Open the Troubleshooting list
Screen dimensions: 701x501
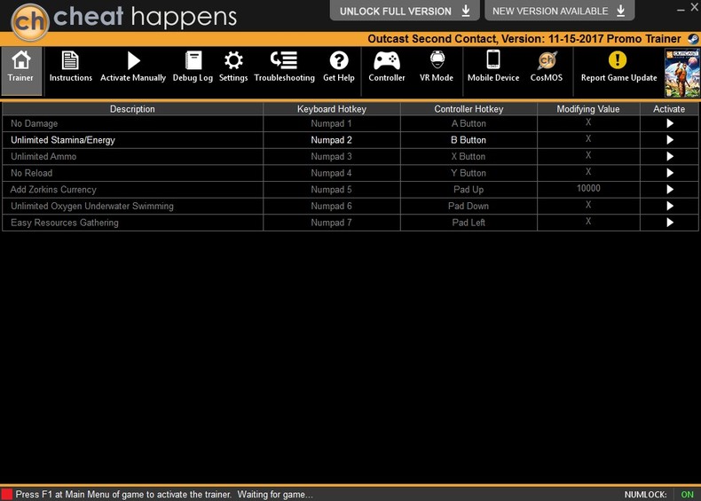pos(284,67)
